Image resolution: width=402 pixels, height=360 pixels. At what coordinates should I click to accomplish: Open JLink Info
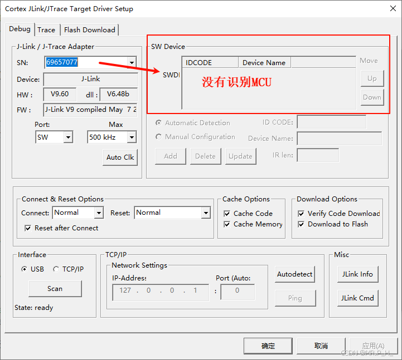(x=357, y=274)
